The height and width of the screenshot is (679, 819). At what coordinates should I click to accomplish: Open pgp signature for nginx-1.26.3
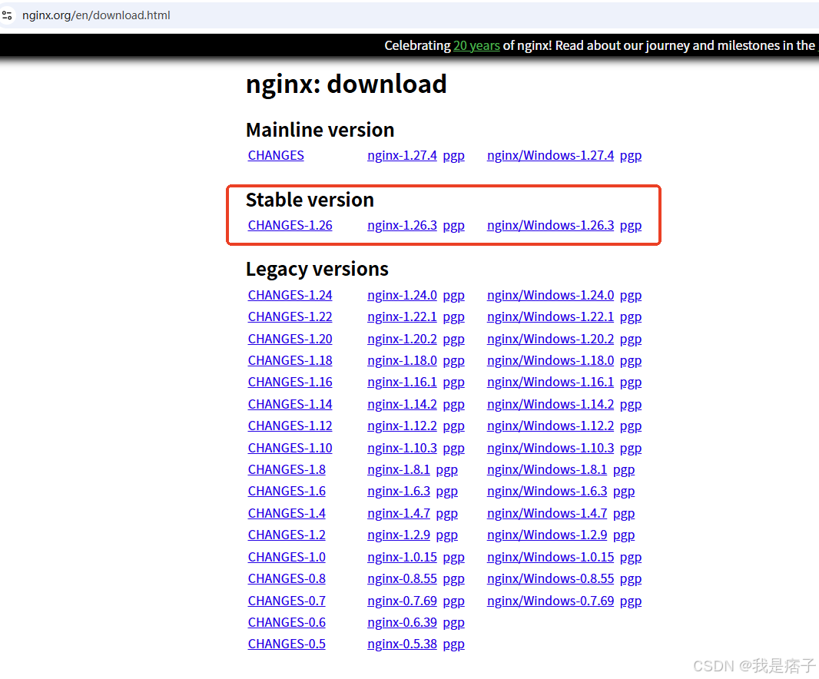click(x=453, y=226)
